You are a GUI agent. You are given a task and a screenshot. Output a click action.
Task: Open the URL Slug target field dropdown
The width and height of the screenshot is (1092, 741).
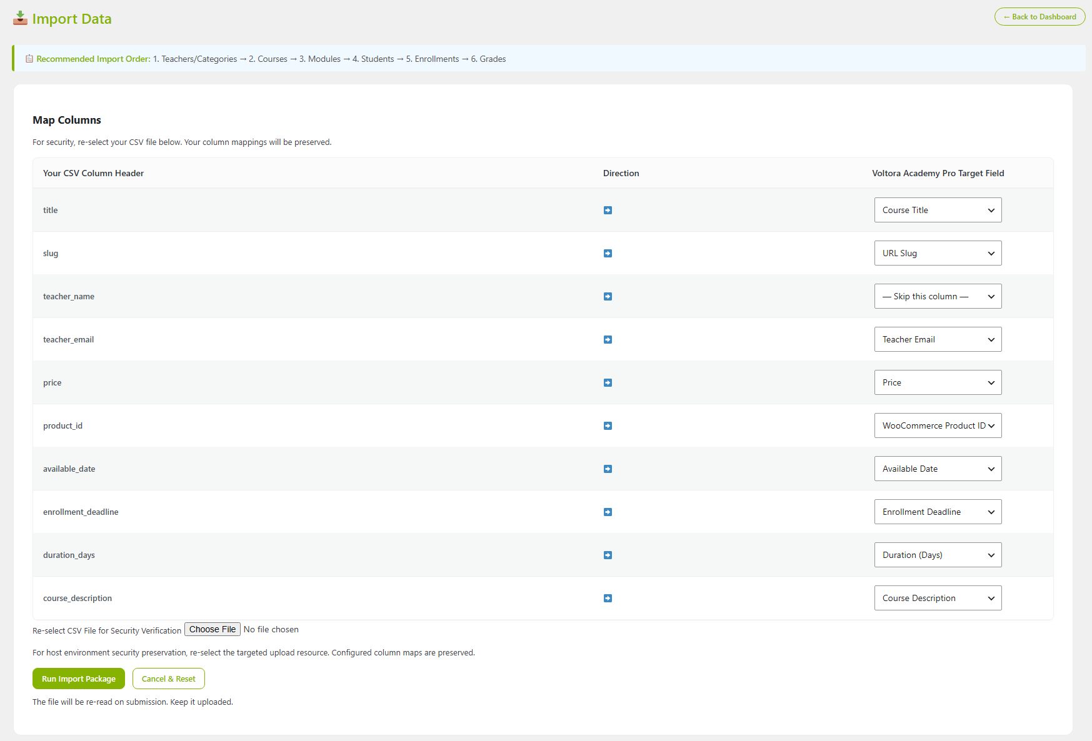coord(938,253)
